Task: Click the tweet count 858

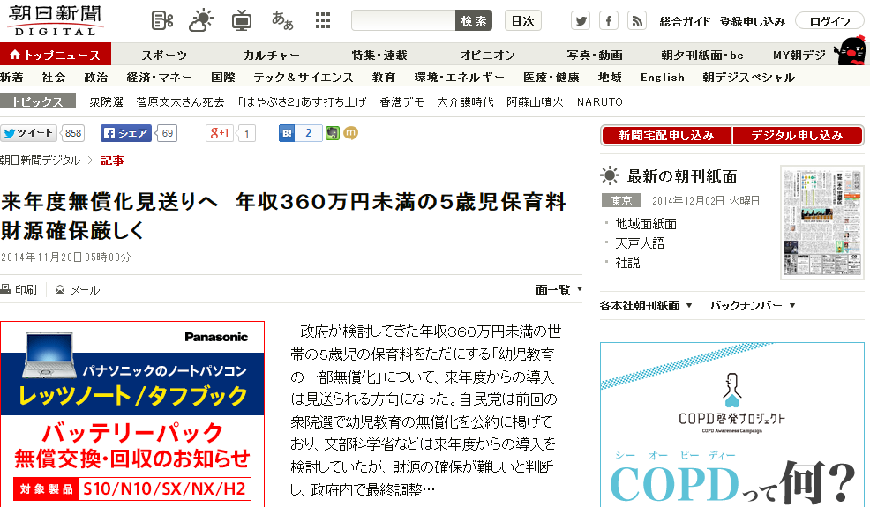Action: tap(72, 133)
